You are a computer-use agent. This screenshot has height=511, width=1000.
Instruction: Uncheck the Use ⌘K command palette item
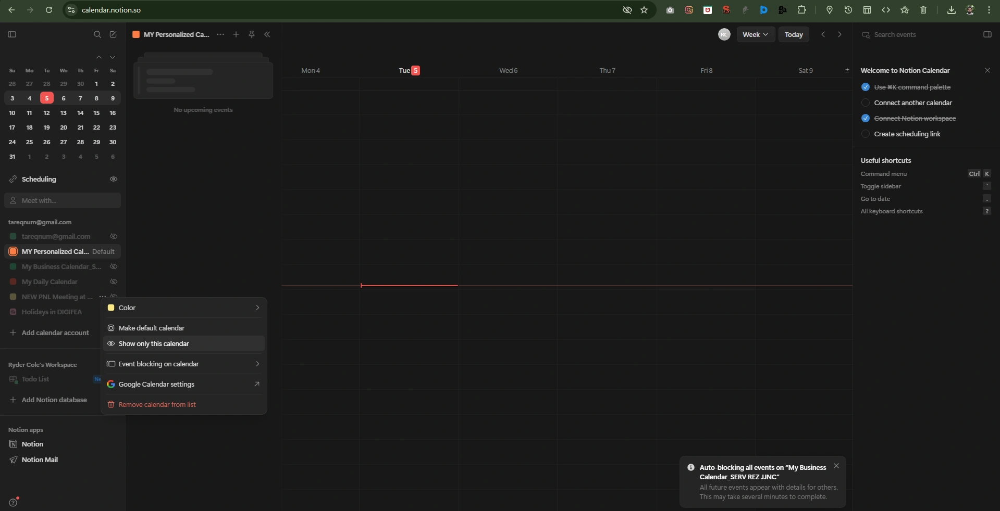click(866, 87)
